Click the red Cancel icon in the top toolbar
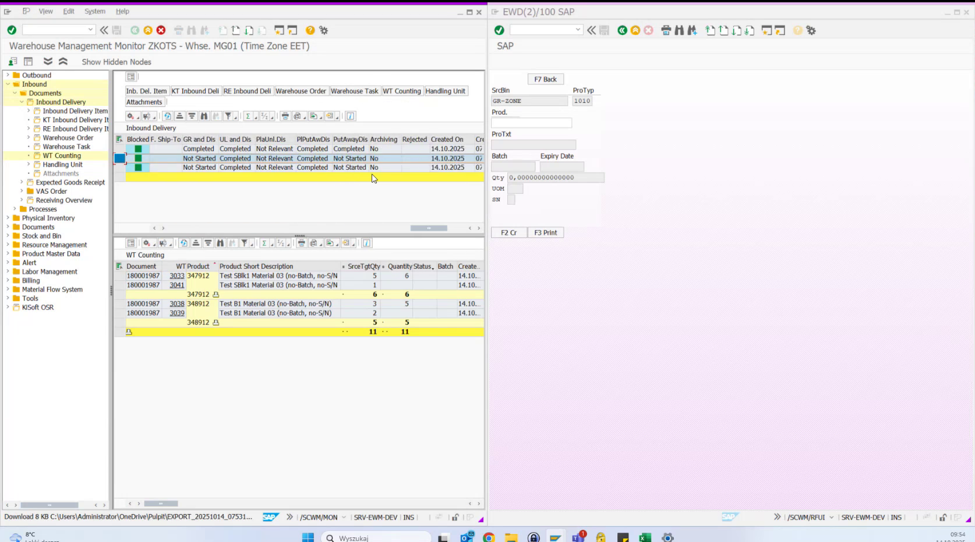The height and width of the screenshot is (542, 975). [161, 30]
